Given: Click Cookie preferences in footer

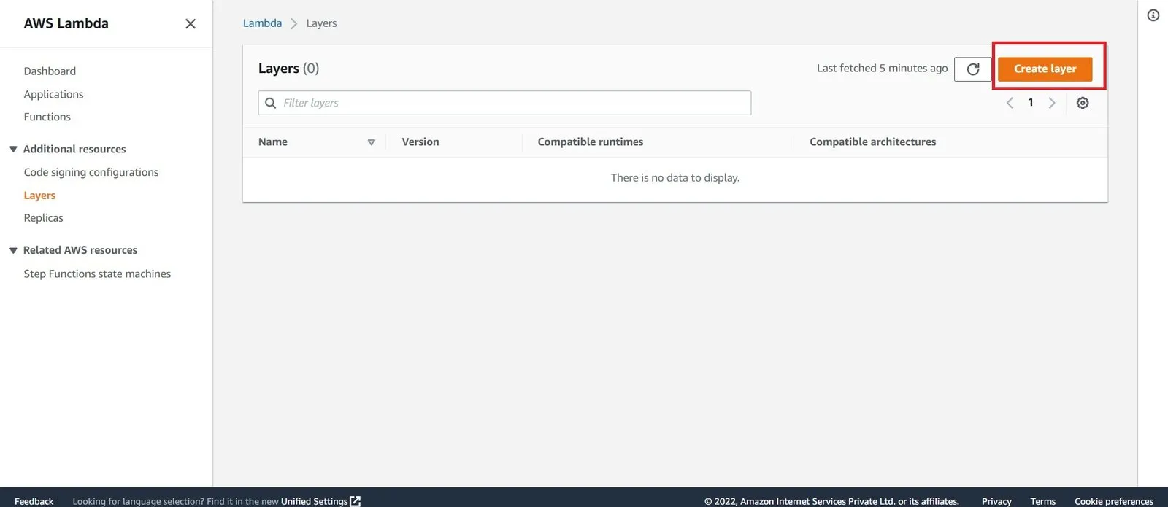Looking at the screenshot, I should click(x=1113, y=501).
